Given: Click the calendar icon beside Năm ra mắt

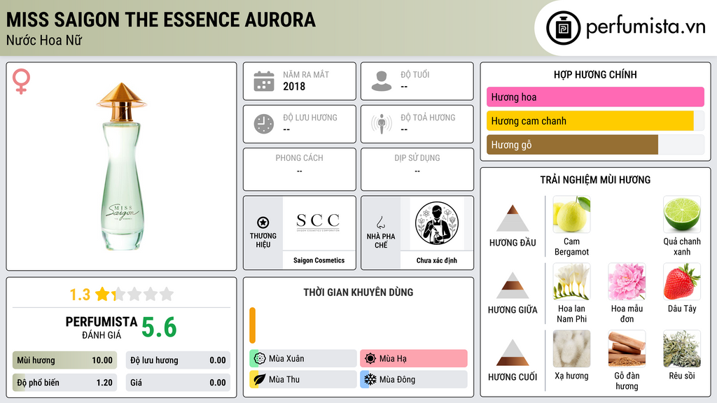Looking at the screenshot, I should pyautogui.click(x=264, y=81).
